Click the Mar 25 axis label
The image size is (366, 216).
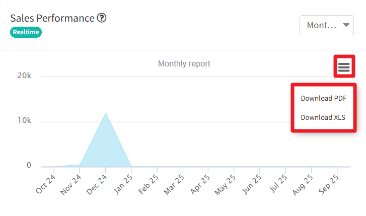click(x=175, y=184)
